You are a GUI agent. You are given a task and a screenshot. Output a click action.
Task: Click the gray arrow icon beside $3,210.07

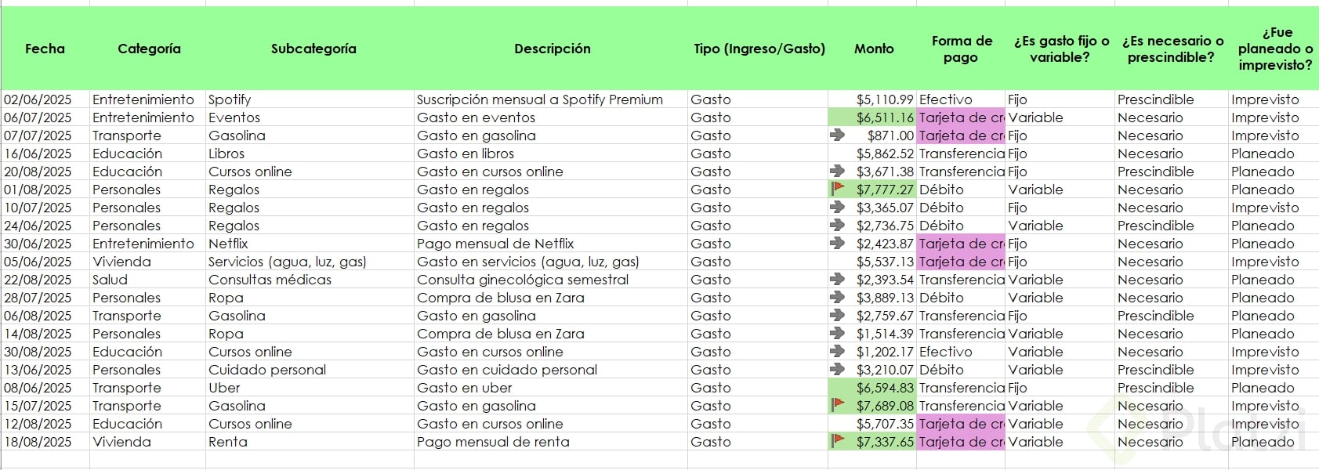tap(838, 369)
